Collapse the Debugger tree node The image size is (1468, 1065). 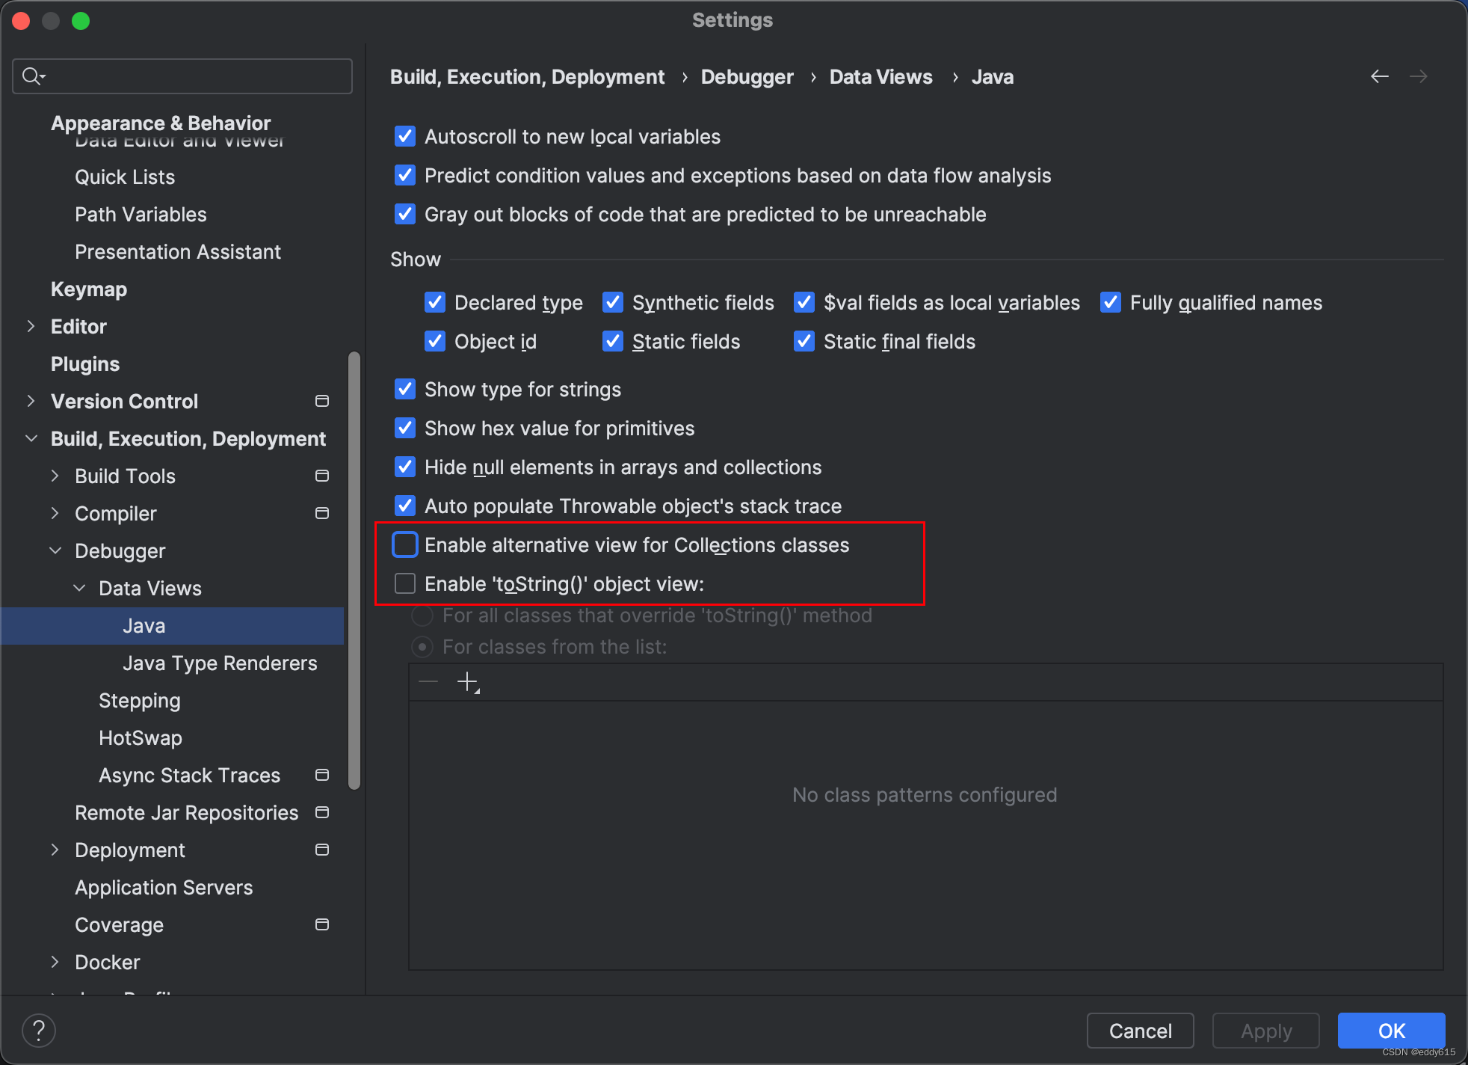pos(55,550)
